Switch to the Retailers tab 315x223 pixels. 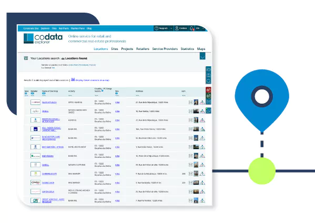pyautogui.click(x=143, y=49)
